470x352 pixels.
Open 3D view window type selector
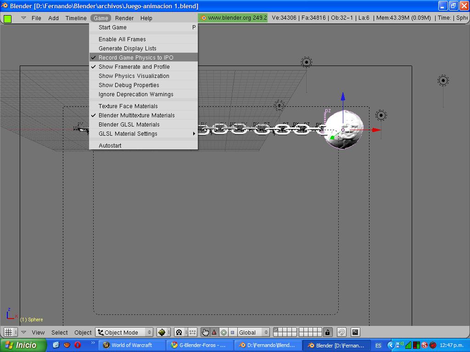click(x=11, y=332)
